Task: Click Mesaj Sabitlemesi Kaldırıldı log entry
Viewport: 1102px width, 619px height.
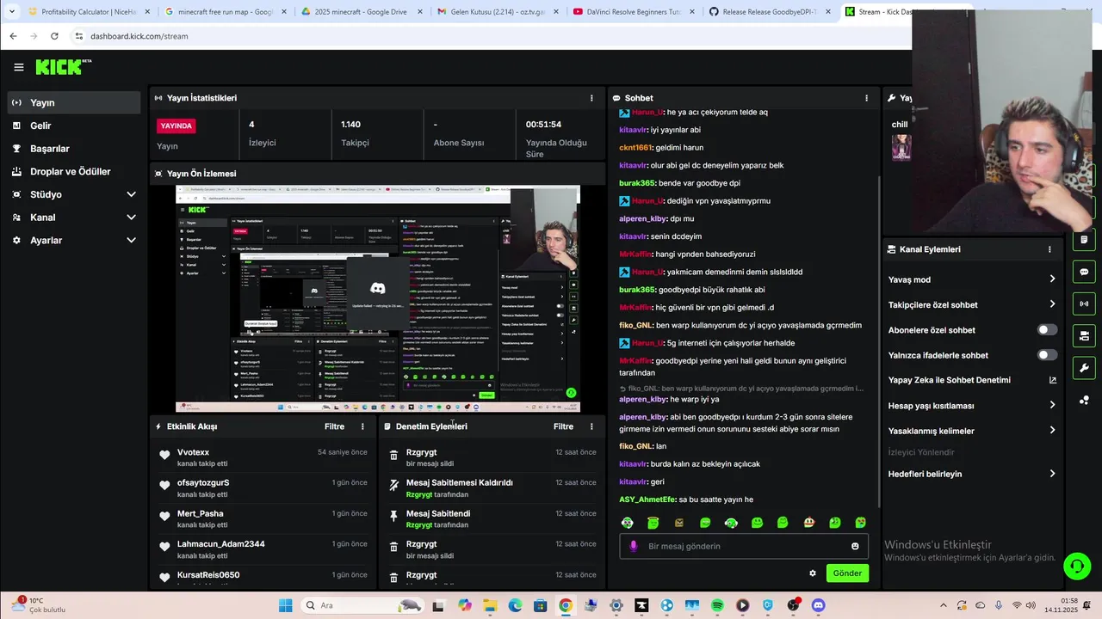Action: point(492,488)
